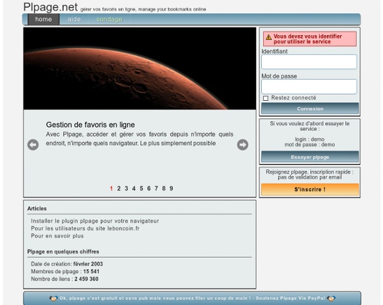Go to slide 8 in the carousel
The height and width of the screenshot is (305, 383).
pos(164,188)
